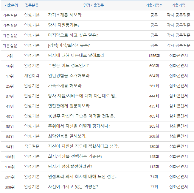Select the 가족소개를 해보라 question
This screenshot has height=193, width=194.
(65, 86)
